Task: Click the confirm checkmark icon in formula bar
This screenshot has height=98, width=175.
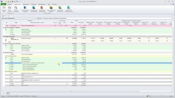Action: (42, 18)
